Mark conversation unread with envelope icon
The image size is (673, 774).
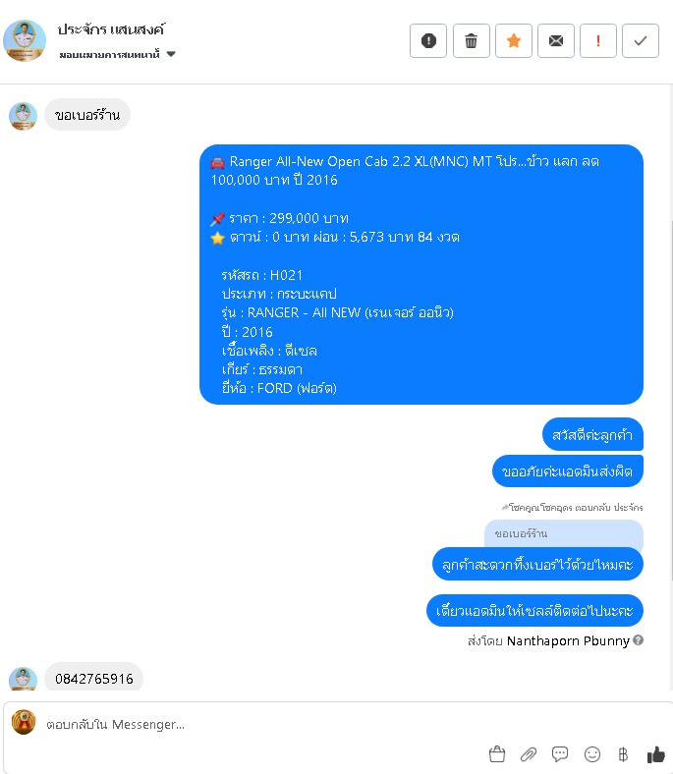[x=556, y=40]
